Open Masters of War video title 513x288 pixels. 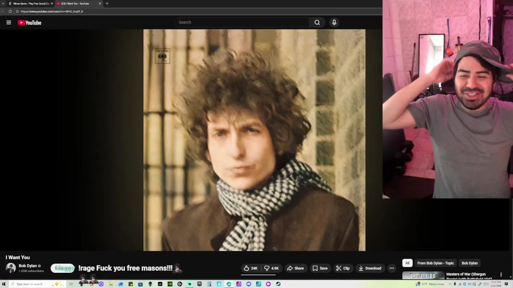point(469,276)
